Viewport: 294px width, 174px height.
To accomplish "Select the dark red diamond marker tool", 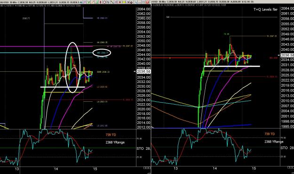I will click(100, 2).
